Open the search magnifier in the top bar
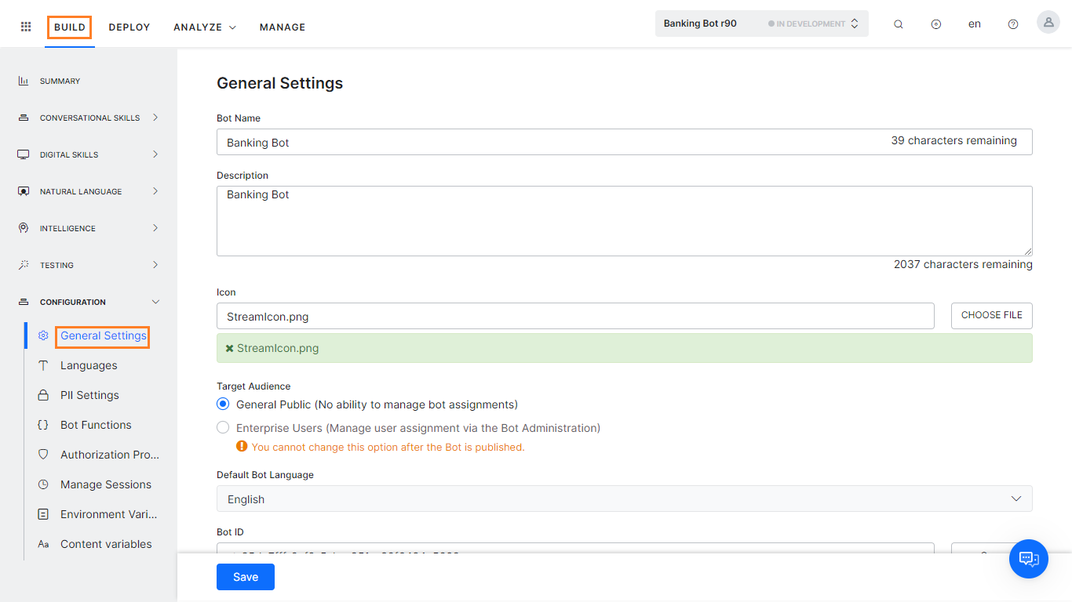Image resolution: width=1072 pixels, height=602 pixels. click(x=898, y=24)
